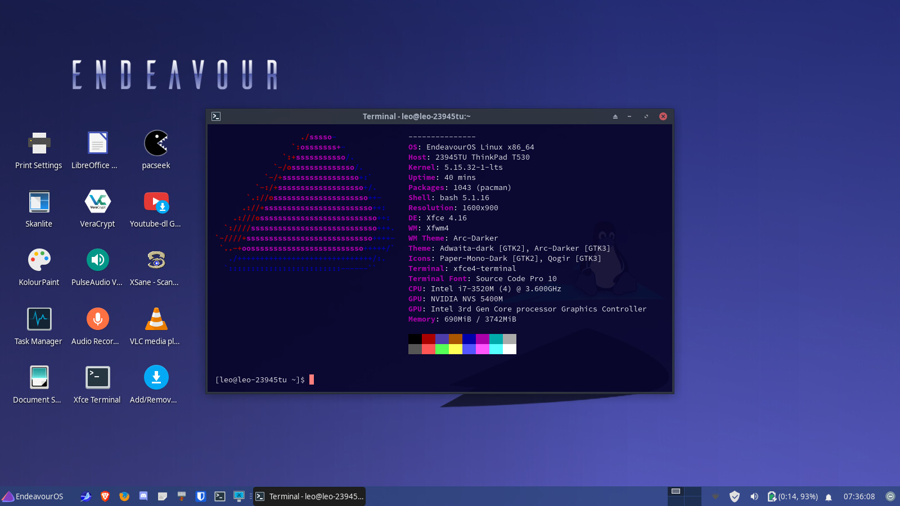Open the session logout button in panel

(x=890, y=496)
